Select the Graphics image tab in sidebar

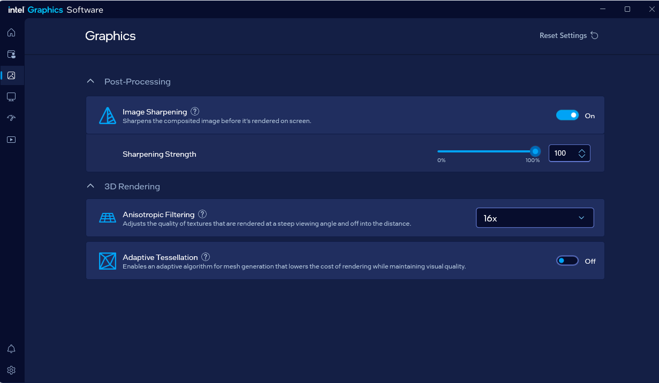(11, 75)
